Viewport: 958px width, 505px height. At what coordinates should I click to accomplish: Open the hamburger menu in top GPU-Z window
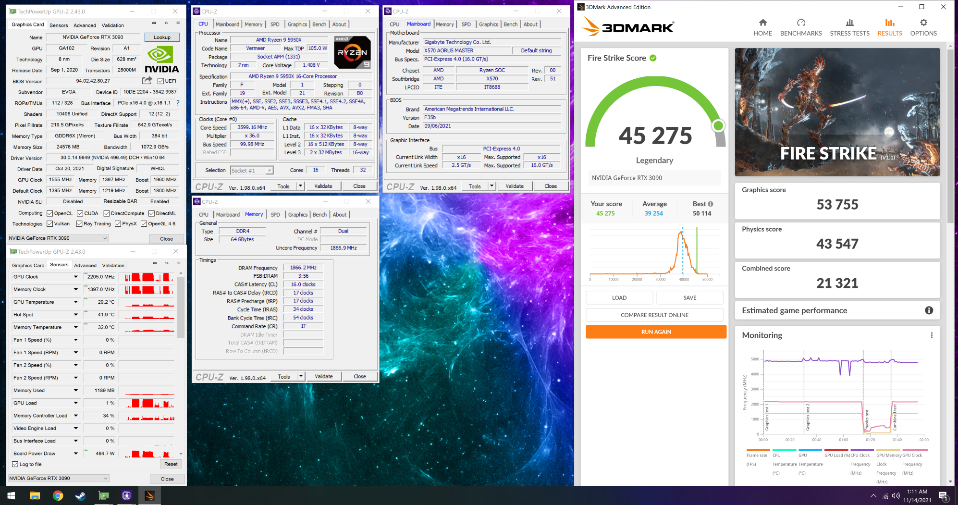(178, 23)
